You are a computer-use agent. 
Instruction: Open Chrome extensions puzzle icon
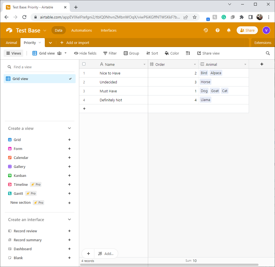click(241, 17)
